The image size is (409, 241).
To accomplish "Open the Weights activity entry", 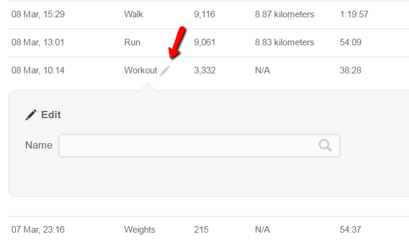I will coord(140,229).
